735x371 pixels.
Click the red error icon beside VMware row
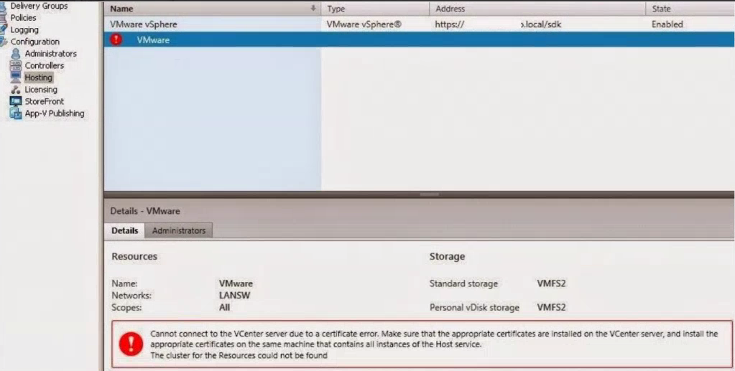[x=116, y=40]
